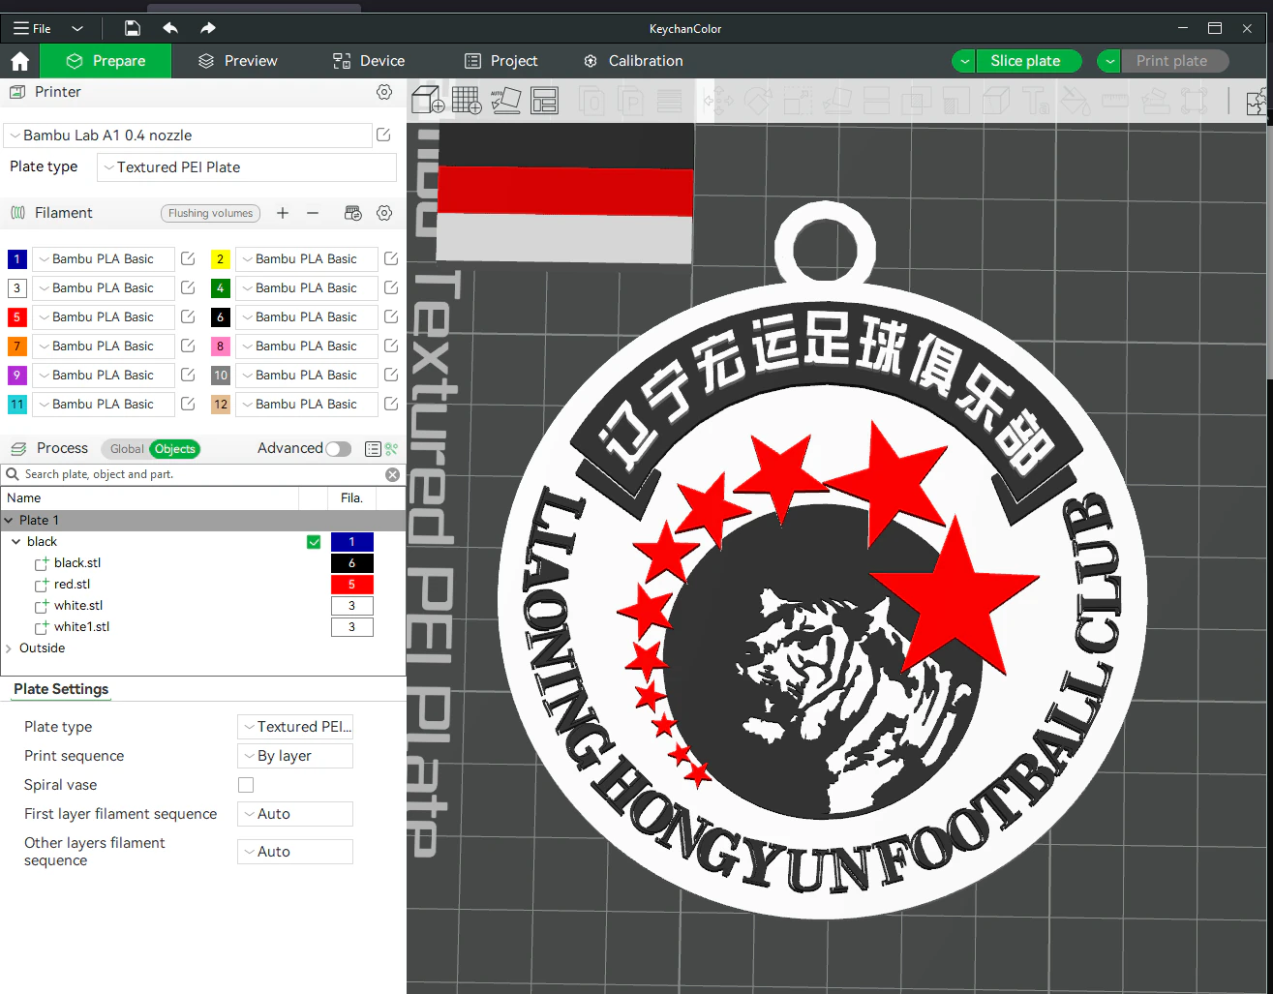Click filament 1 blue color swatch
This screenshot has width=1273, height=994.
click(16, 259)
